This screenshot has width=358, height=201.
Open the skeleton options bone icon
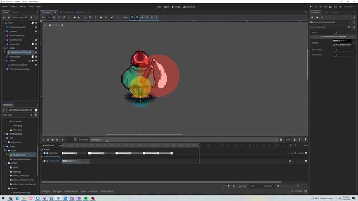click(x=112, y=17)
